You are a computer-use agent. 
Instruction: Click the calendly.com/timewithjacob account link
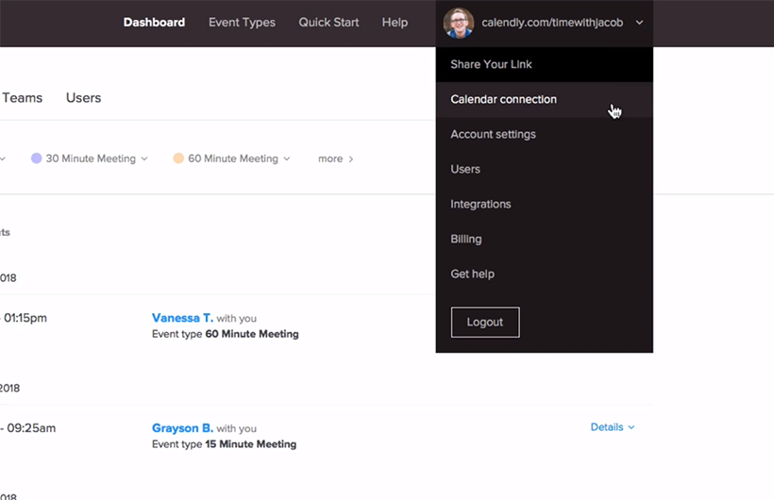(x=552, y=23)
